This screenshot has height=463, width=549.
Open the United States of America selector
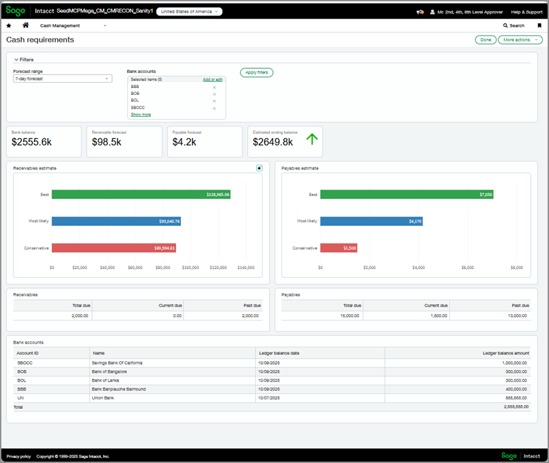(x=189, y=12)
